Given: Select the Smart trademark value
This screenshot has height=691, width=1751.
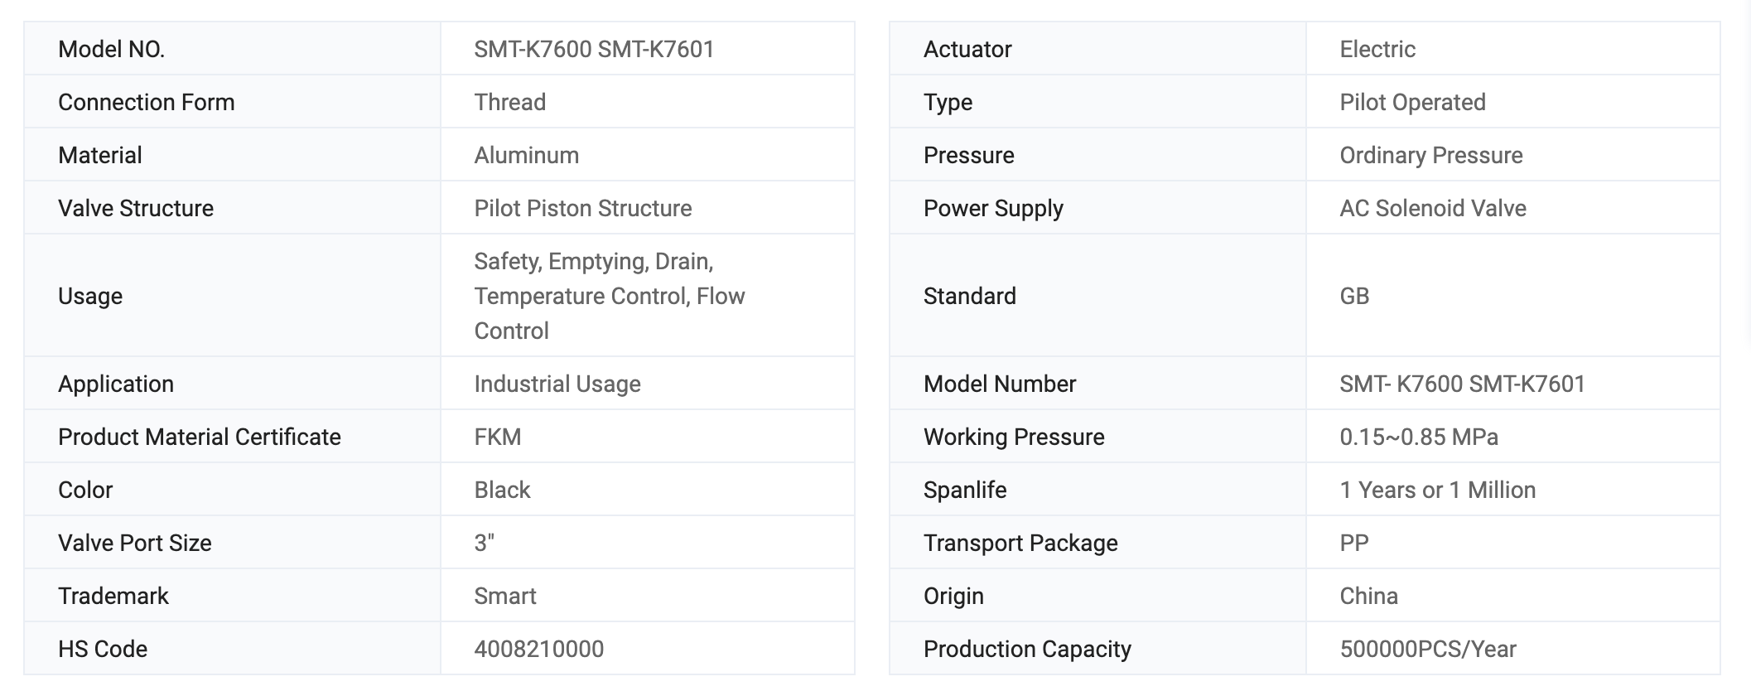Looking at the screenshot, I should tap(505, 596).
